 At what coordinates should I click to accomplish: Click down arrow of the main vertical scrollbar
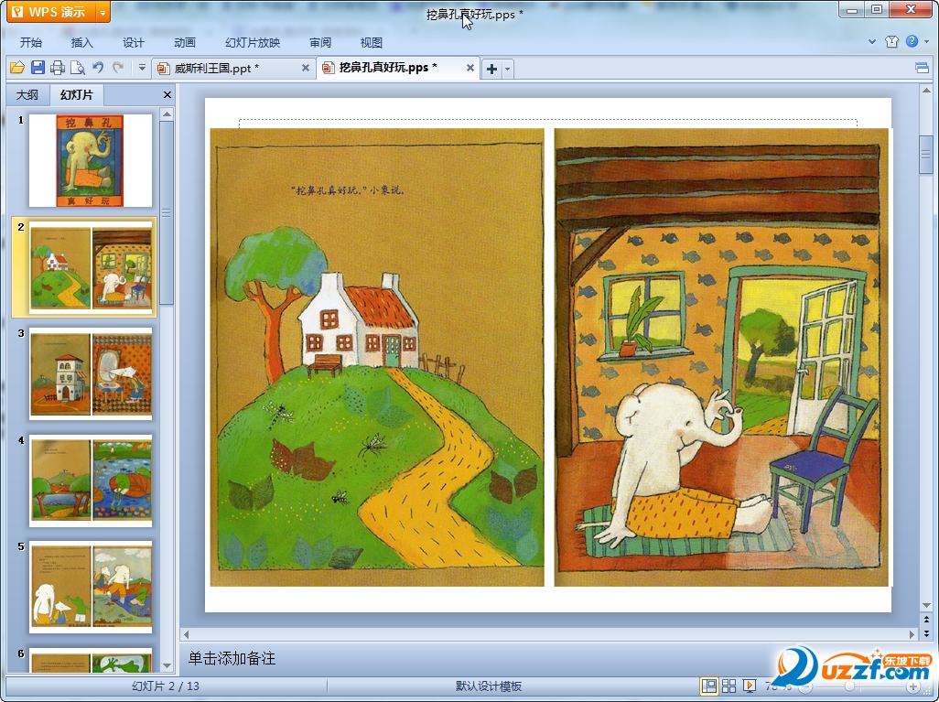[x=926, y=605]
